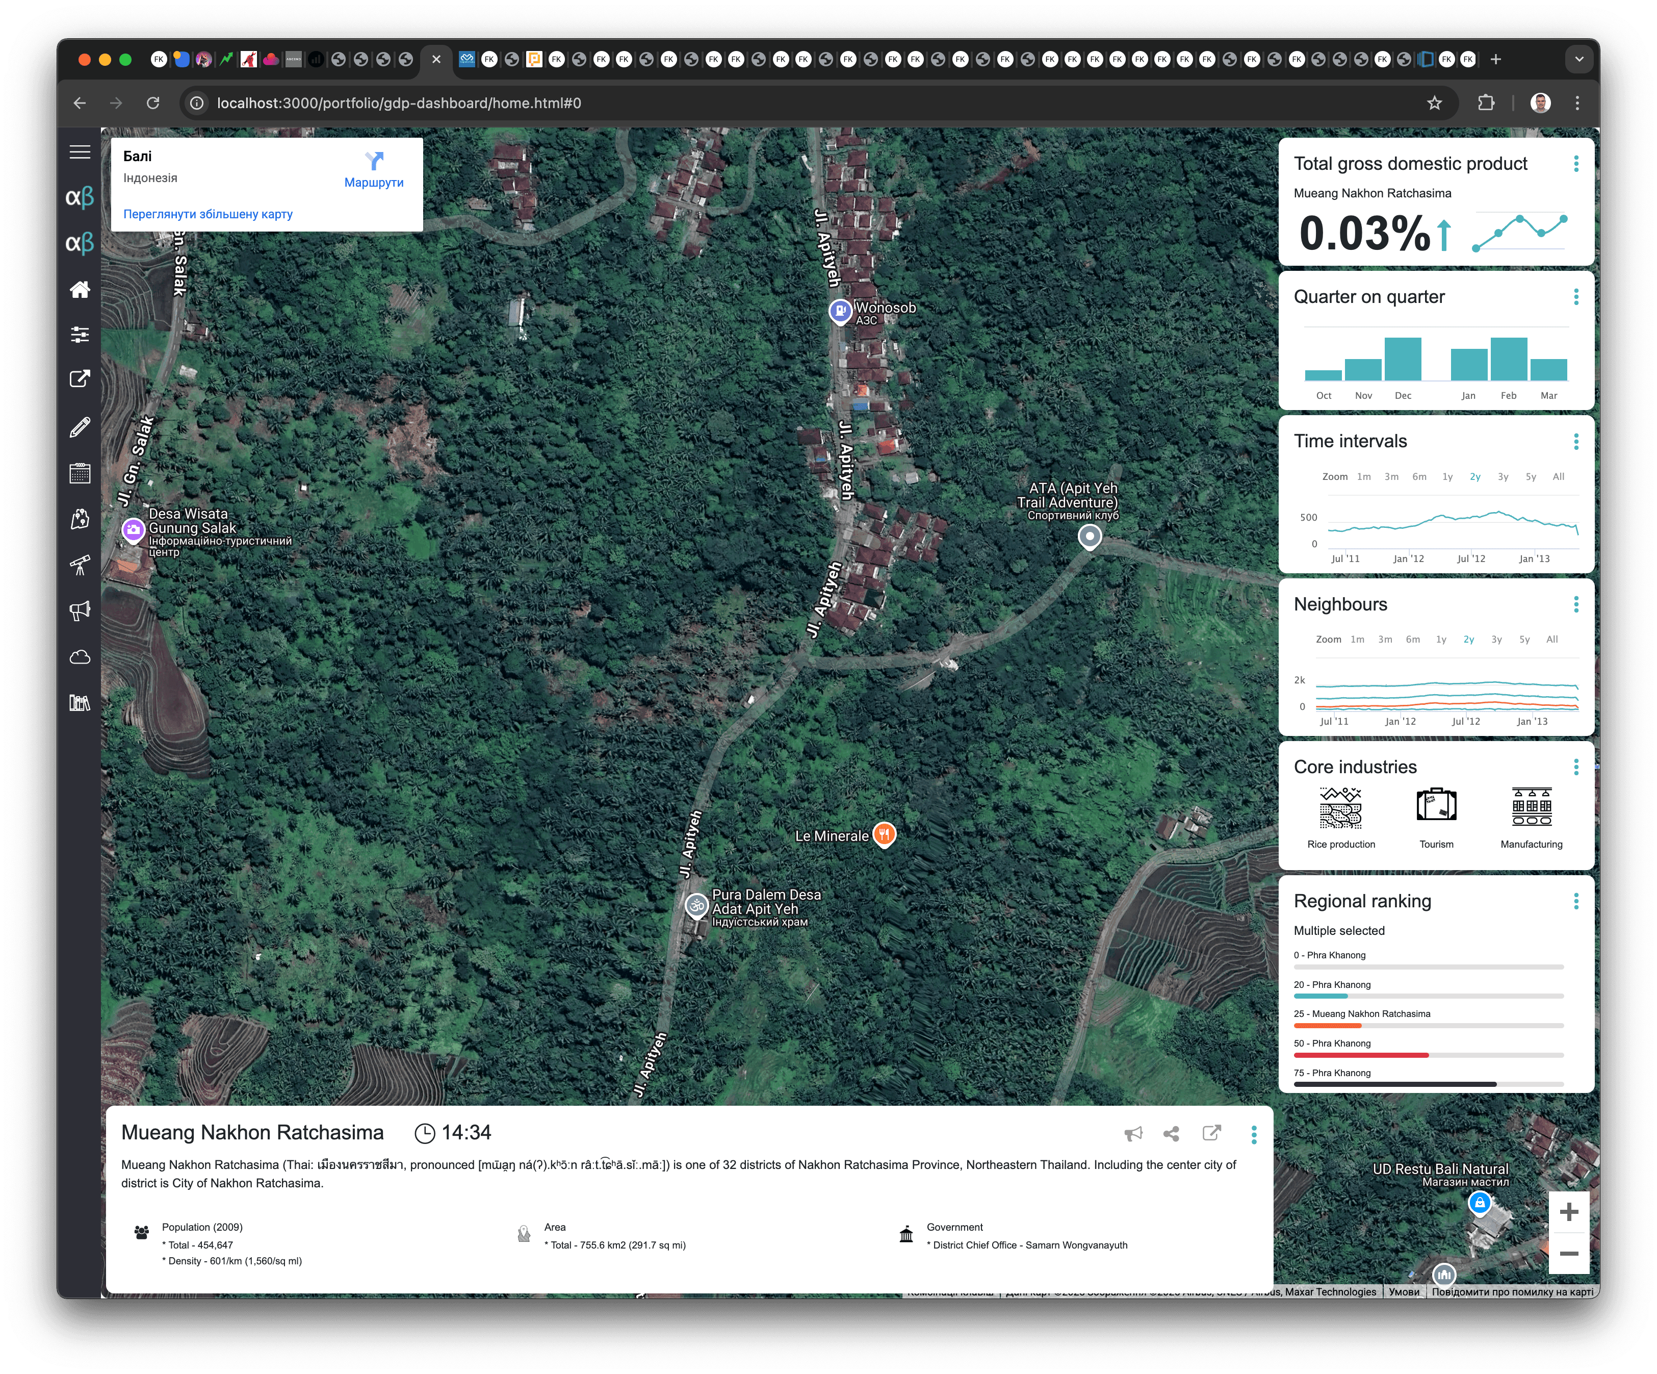Select 3y zoom in Neighbours chart
This screenshot has height=1374, width=1657.
[1497, 640]
